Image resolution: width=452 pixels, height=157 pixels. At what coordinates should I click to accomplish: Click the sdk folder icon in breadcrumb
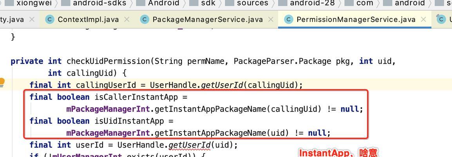(x=193, y=3)
